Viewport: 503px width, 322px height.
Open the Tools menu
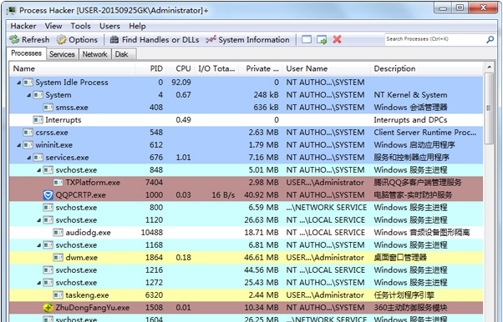[x=80, y=26]
